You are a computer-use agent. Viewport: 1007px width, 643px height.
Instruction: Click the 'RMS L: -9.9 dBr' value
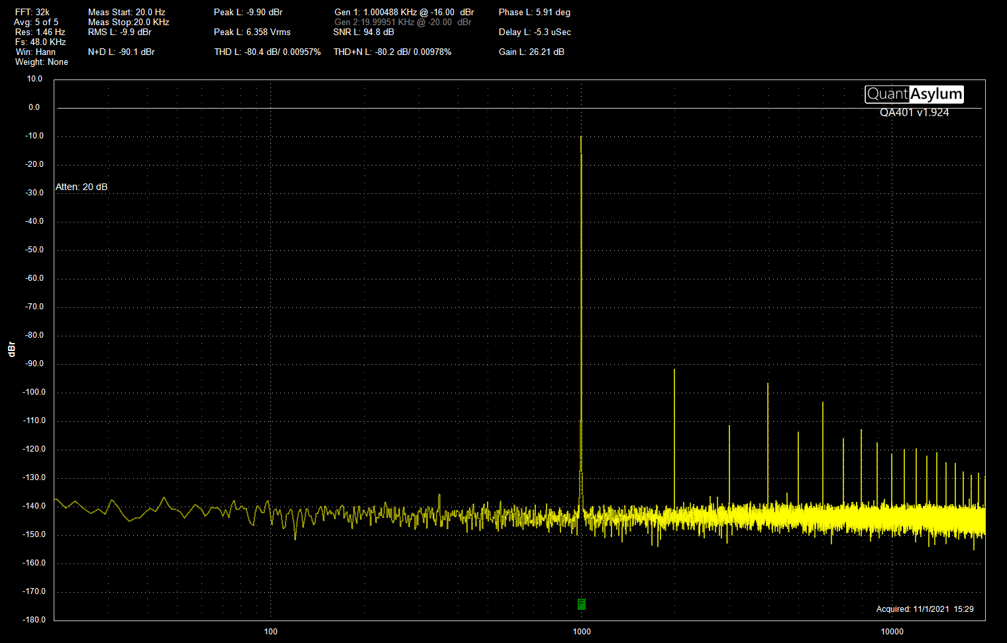coord(120,32)
